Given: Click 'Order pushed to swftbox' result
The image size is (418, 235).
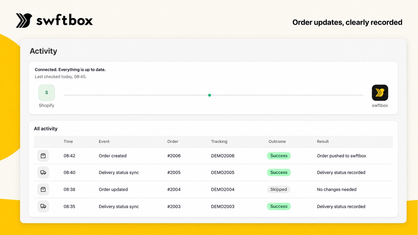Looking at the screenshot, I should (x=341, y=156).
